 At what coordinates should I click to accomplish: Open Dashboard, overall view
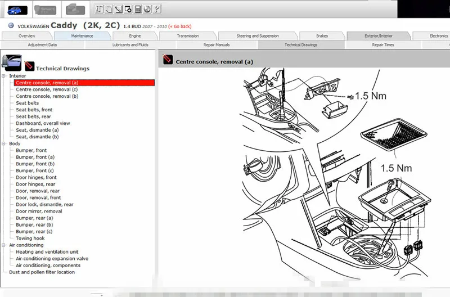(43, 123)
